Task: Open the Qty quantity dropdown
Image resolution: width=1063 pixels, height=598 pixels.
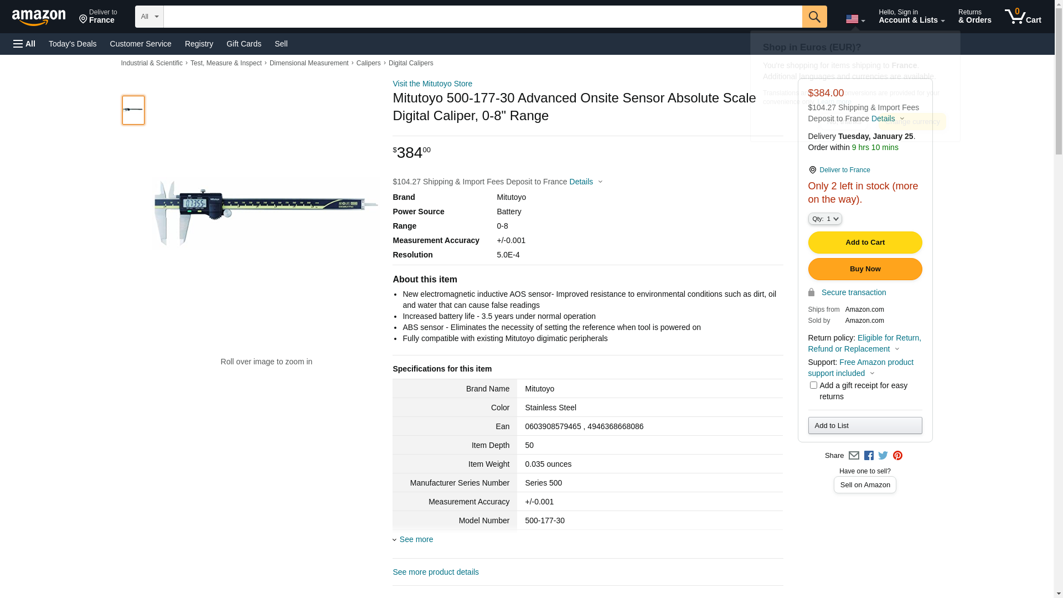Action: coord(824,219)
